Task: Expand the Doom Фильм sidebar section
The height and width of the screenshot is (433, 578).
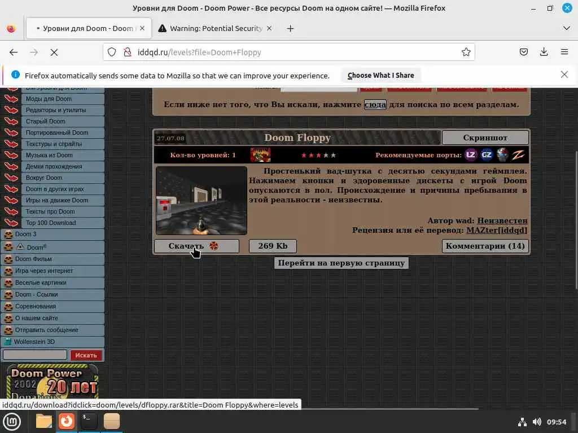Action: click(52, 259)
